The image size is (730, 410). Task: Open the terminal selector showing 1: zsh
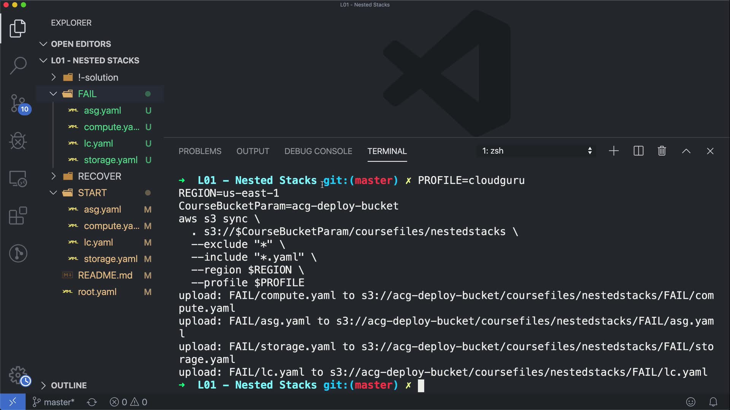click(x=536, y=151)
